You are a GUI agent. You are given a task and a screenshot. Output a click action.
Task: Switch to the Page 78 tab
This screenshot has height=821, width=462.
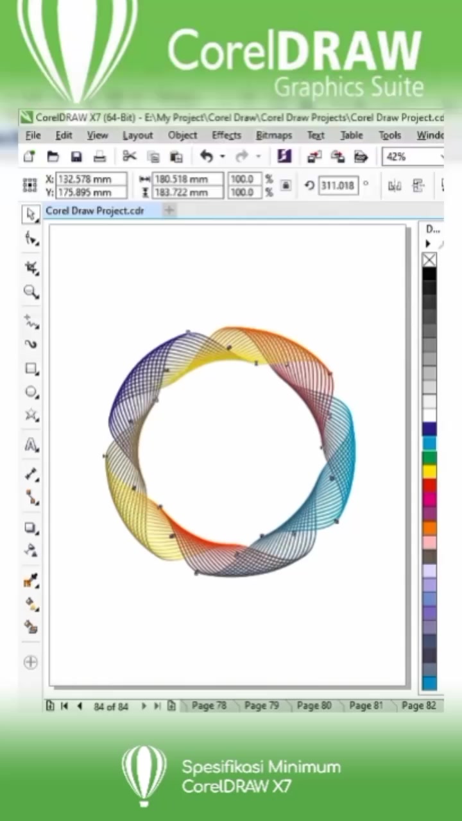209,706
